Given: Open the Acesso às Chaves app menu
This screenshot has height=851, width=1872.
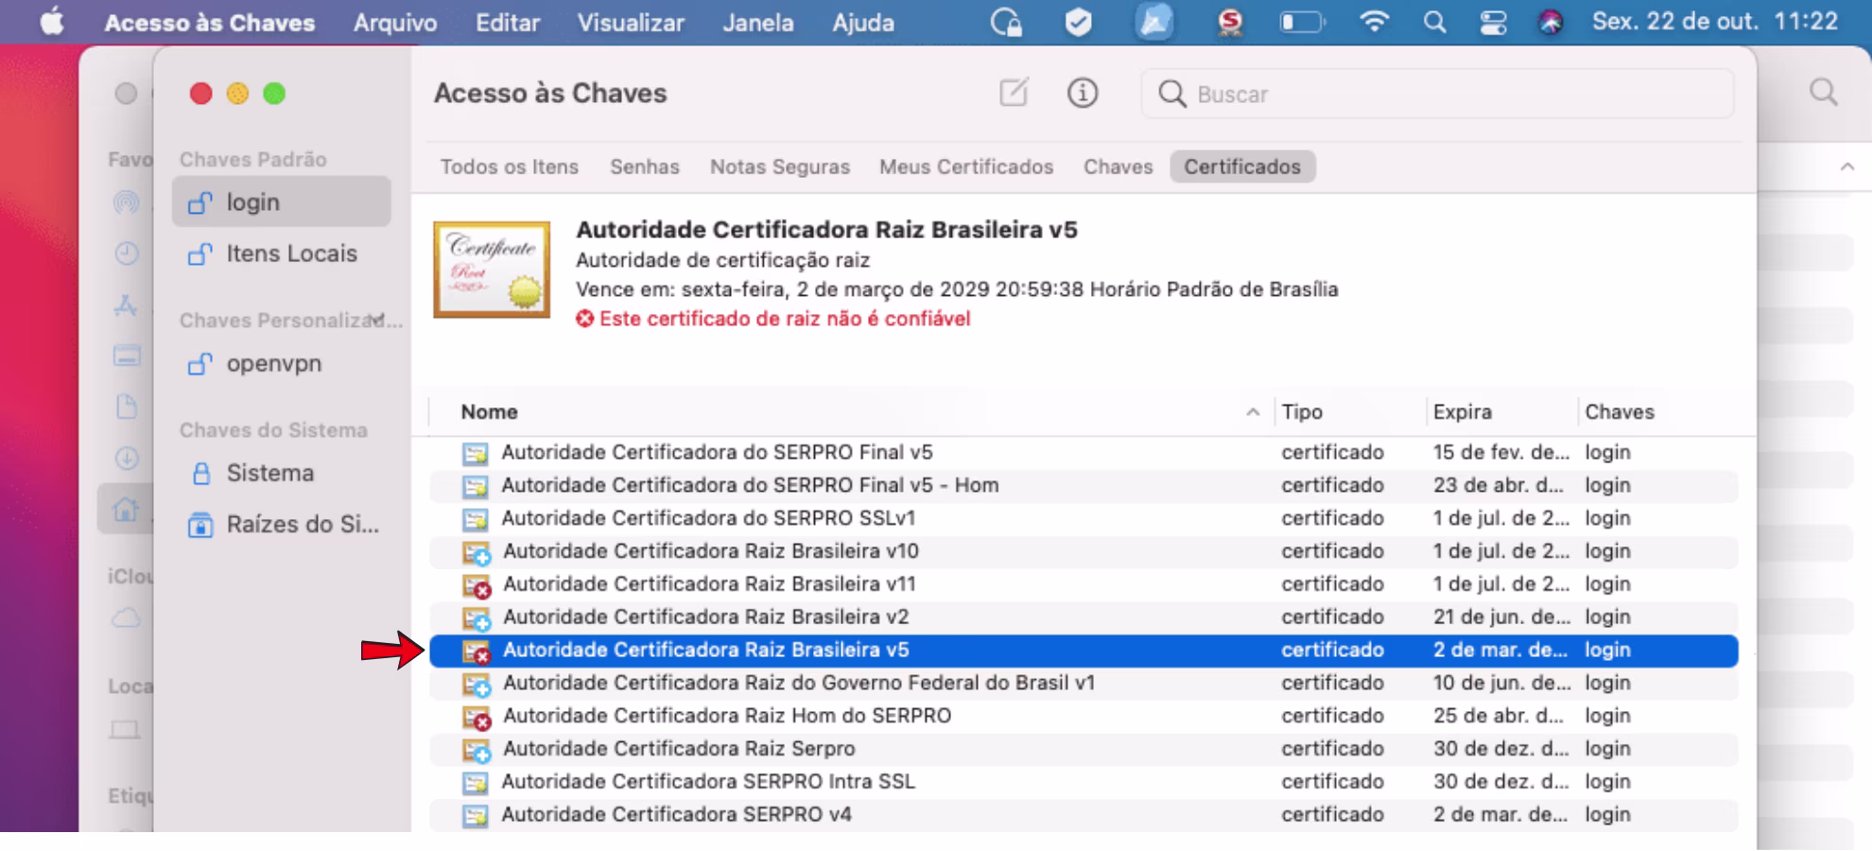Looking at the screenshot, I should [x=210, y=23].
